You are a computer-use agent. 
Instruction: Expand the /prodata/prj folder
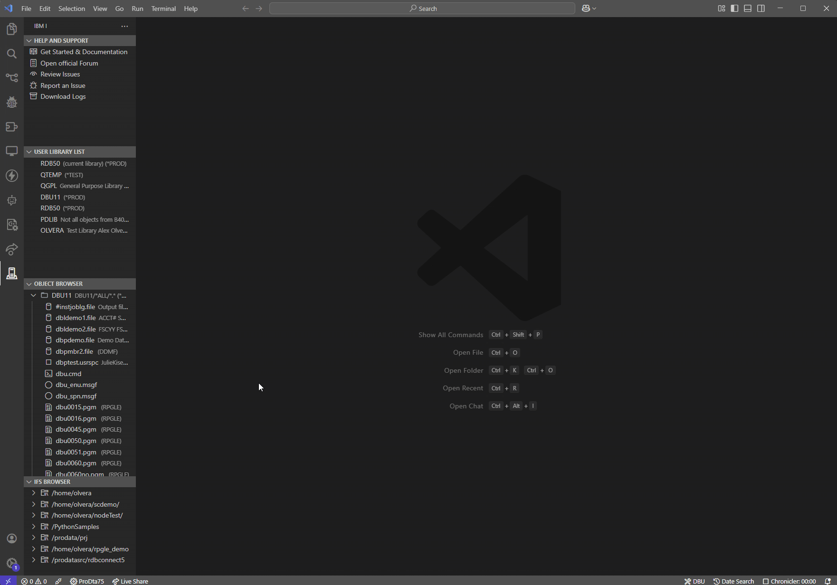[x=34, y=538]
